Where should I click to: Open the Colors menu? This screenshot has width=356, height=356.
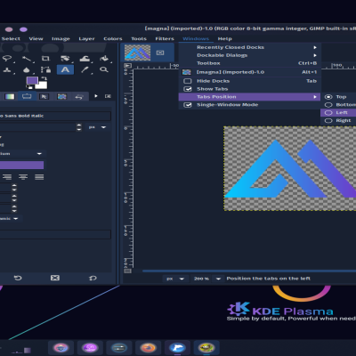pyautogui.click(x=113, y=39)
